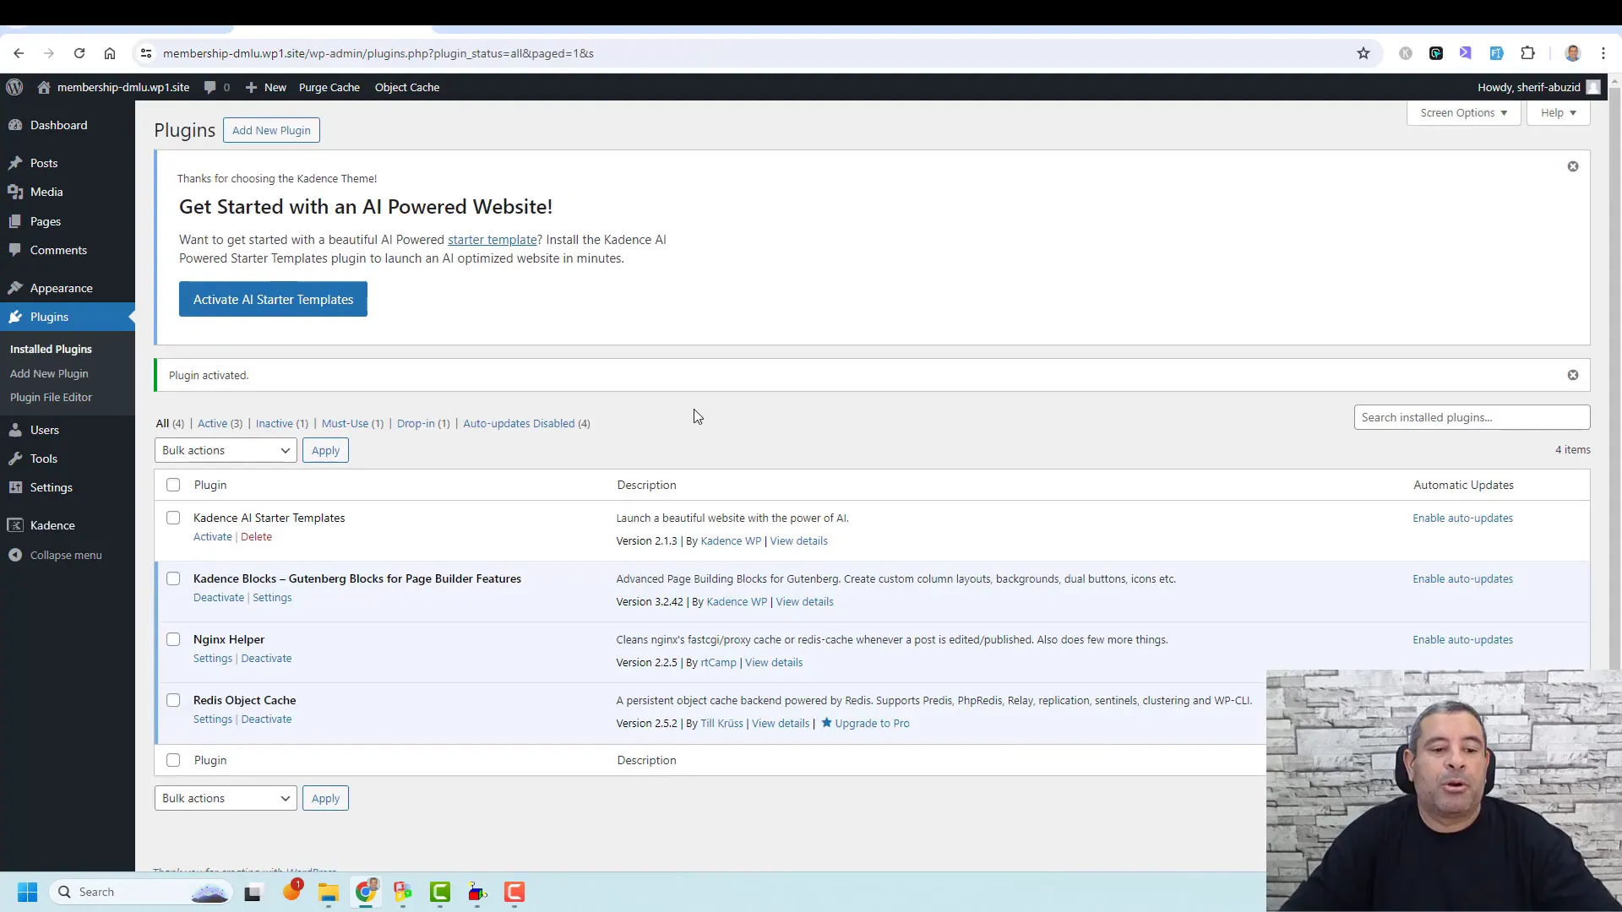Open the browser extensions puzzle icon

click(1527, 53)
